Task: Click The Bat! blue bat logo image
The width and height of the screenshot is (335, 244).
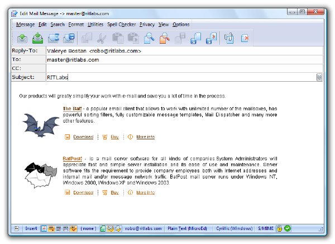Action: [41, 125]
